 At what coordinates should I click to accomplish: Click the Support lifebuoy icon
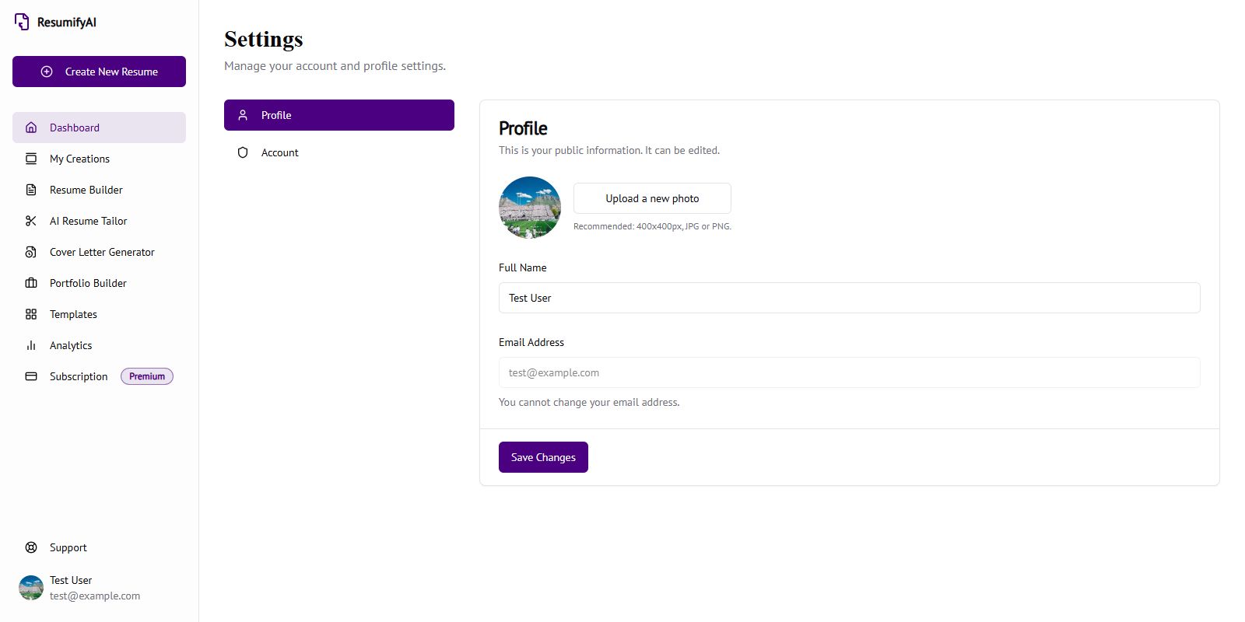point(31,547)
